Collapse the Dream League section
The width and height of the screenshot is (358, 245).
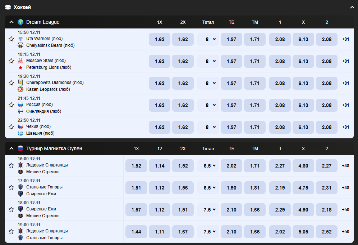pyautogui.click(x=11, y=22)
